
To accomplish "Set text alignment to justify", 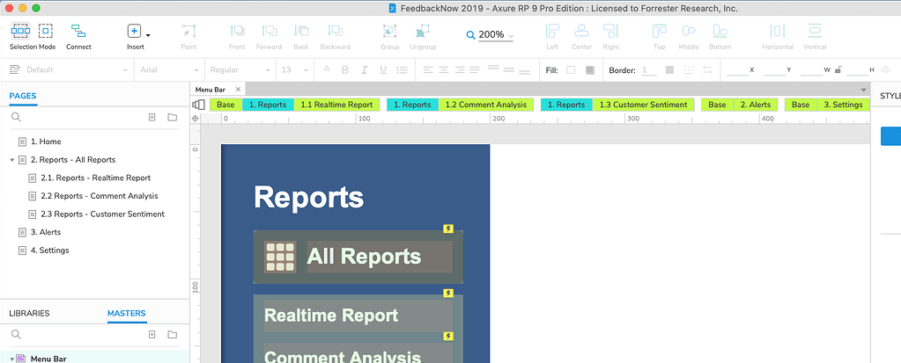I will click(x=474, y=70).
